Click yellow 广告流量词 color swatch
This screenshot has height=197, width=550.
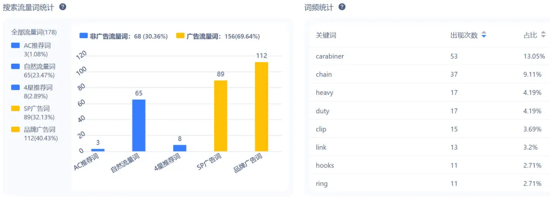(180, 36)
